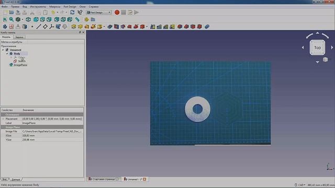Activate the What's This help cursor

coord(80,13)
